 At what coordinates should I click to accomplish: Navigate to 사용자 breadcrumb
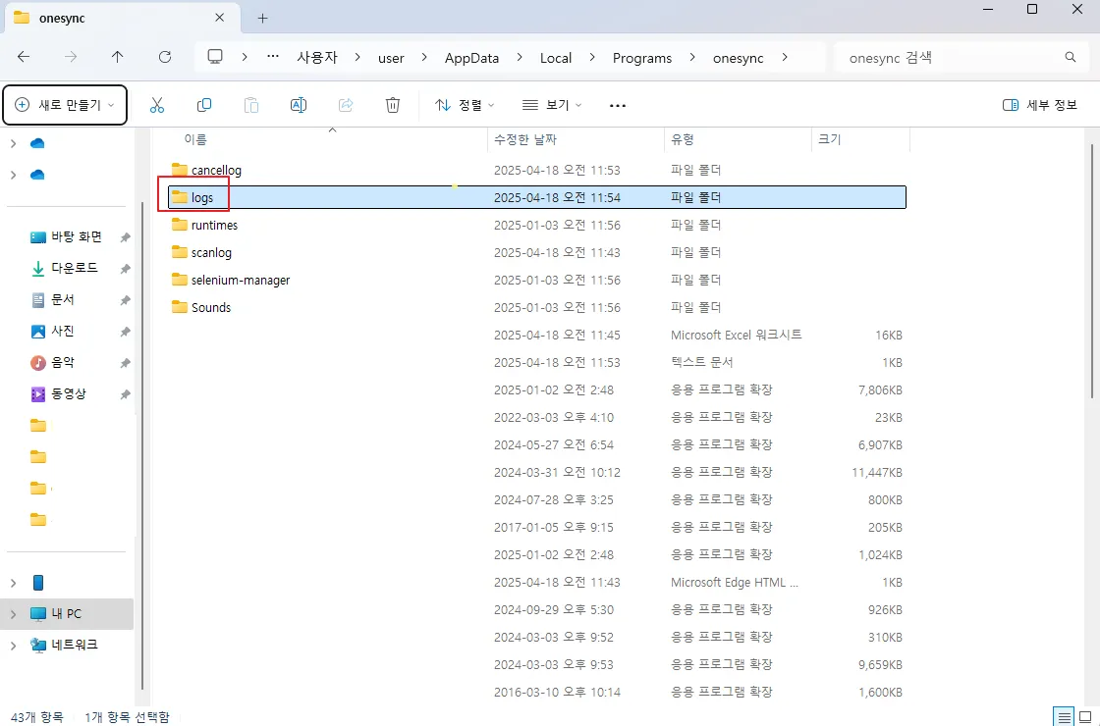pos(317,58)
